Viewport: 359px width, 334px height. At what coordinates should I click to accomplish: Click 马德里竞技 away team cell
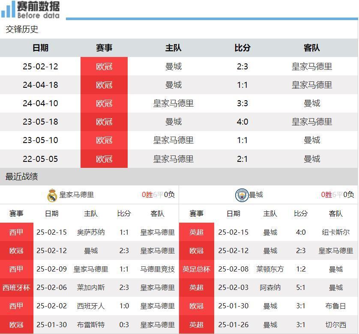tap(158, 269)
